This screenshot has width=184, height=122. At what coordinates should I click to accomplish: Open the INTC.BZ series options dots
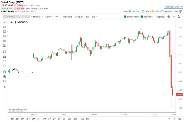pyautogui.click(x=14, y=22)
